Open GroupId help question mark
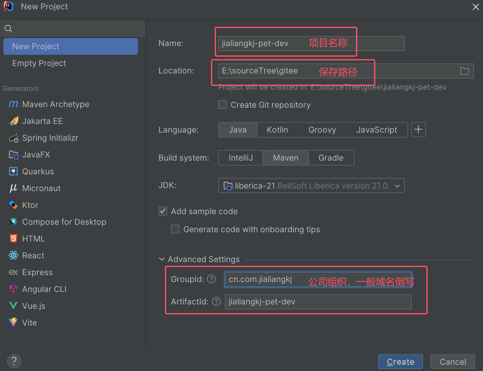 pyautogui.click(x=211, y=279)
